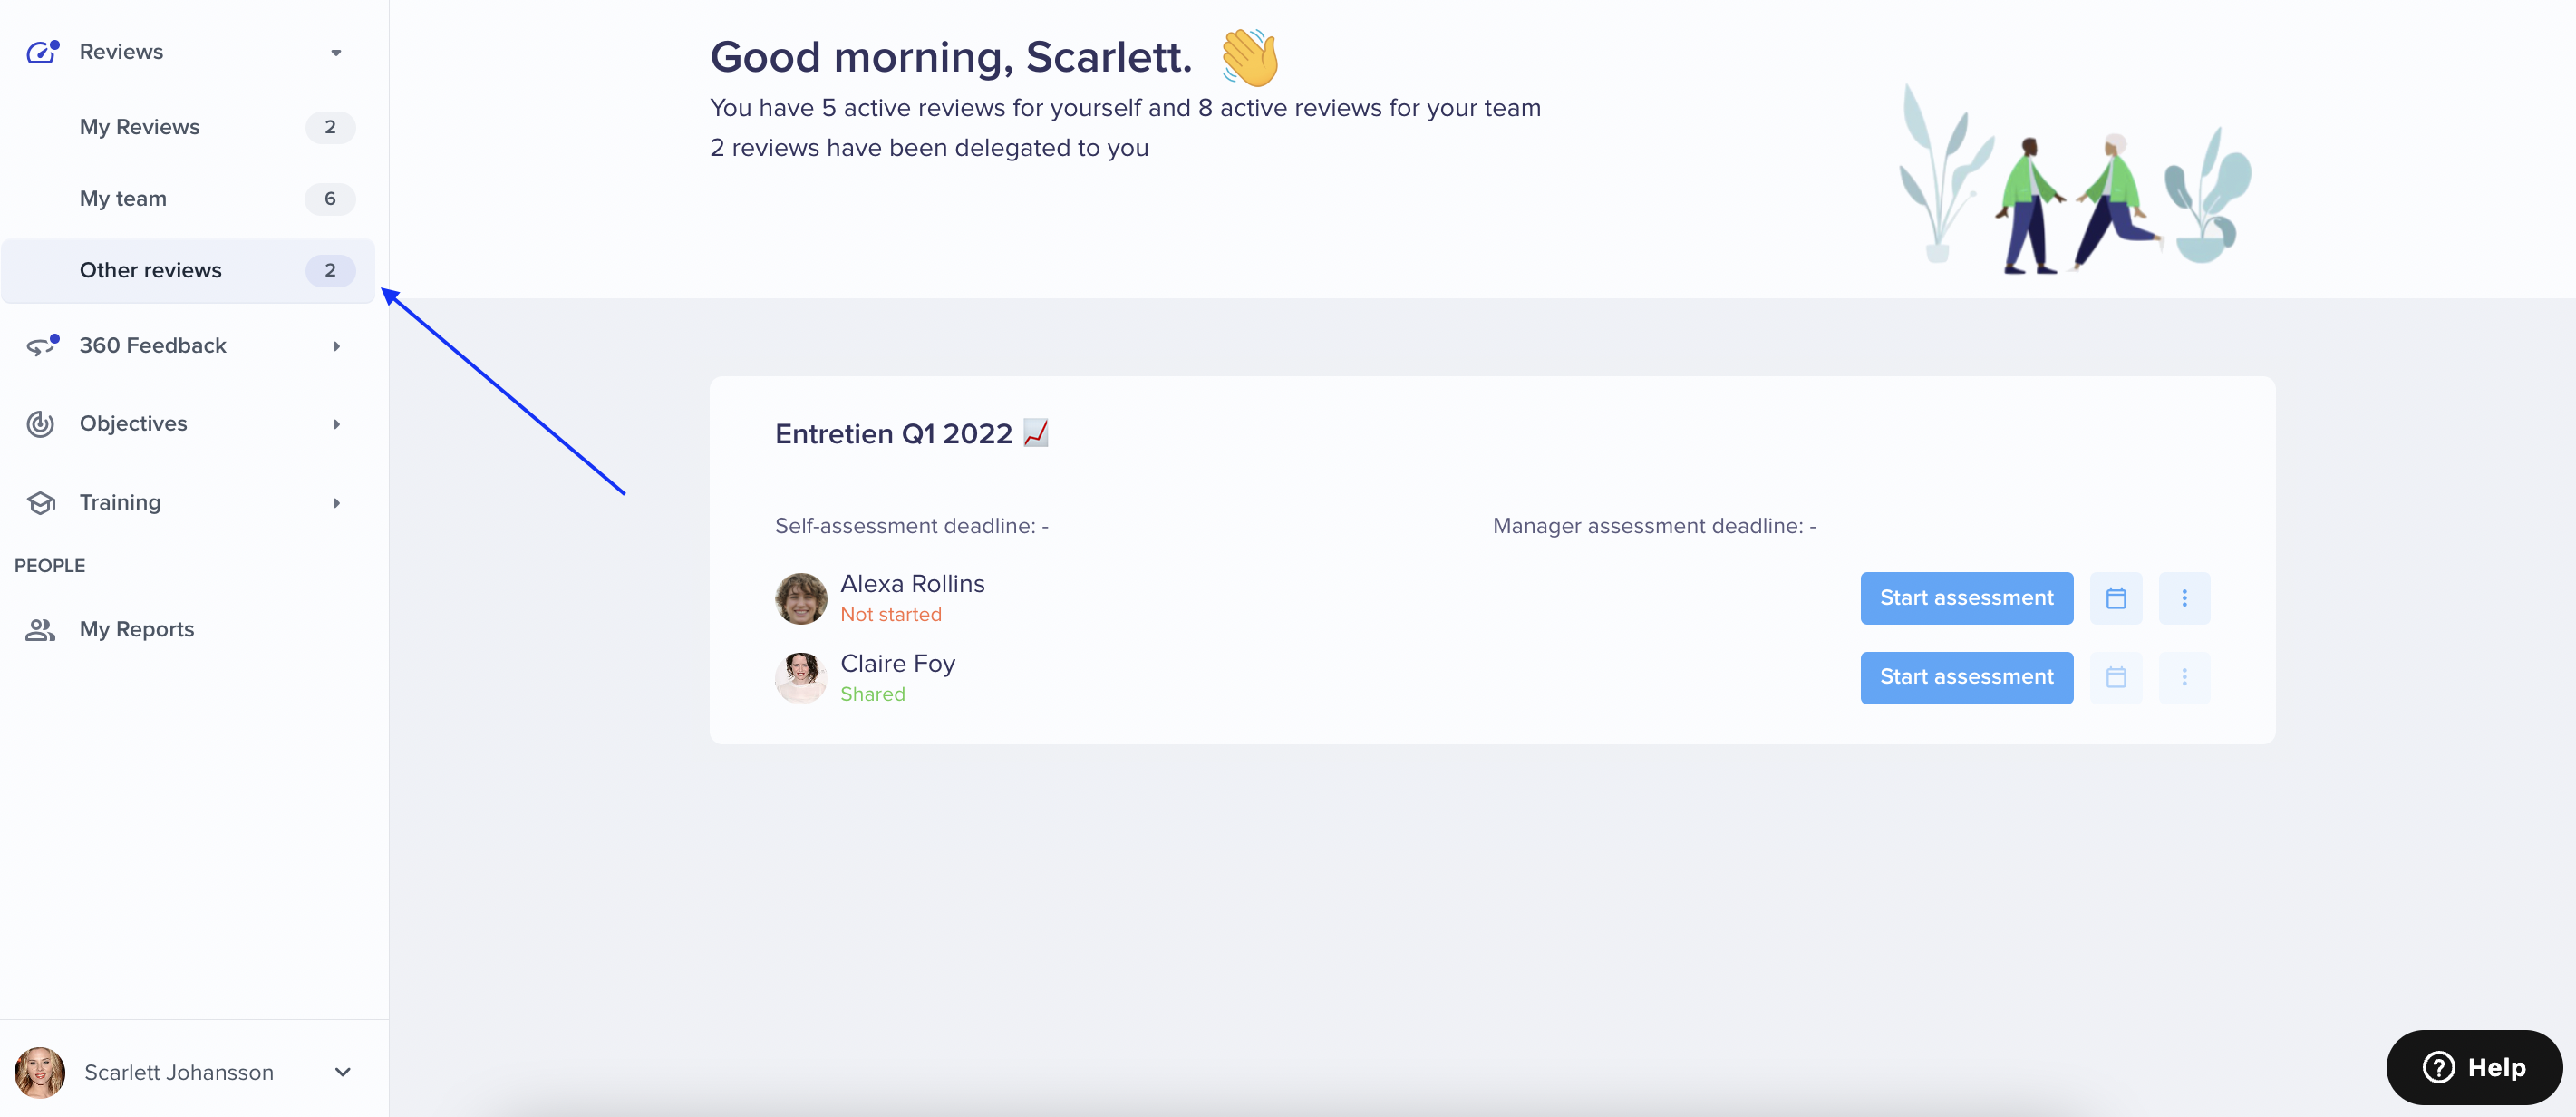
Task: Click the Scarlett Johansson name label
Action: point(179,1072)
